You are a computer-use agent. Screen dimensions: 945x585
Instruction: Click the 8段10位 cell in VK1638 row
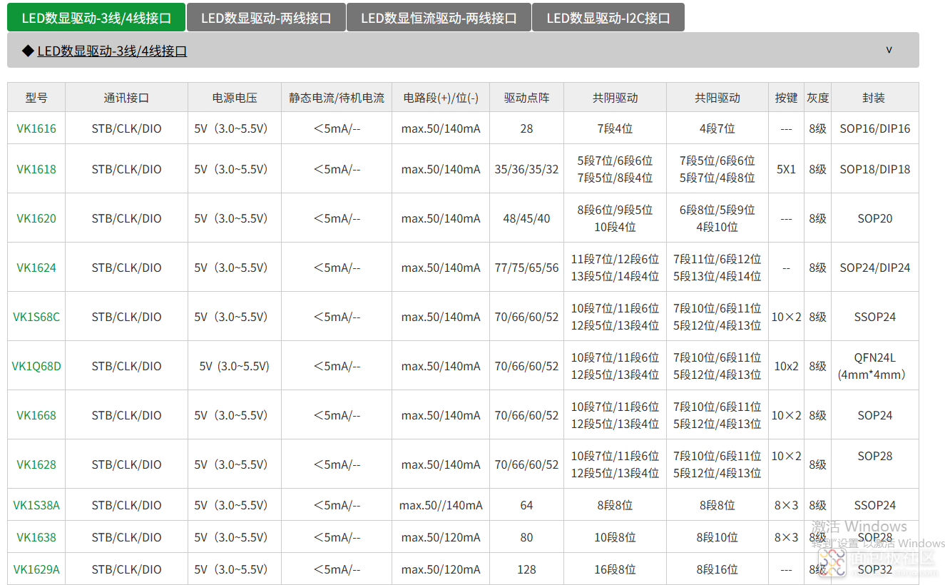pyautogui.click(x=717, y=537)
